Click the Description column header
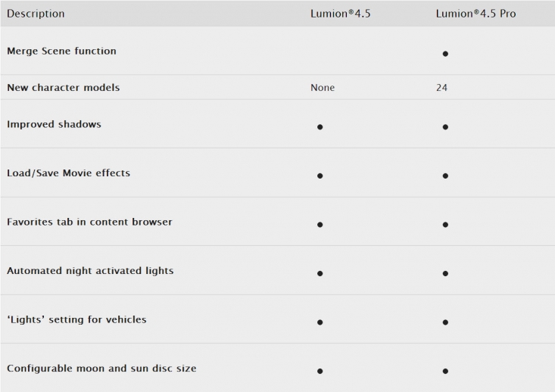Image resolution: width=555 pixels, height=392 pixels. click(x=36, y=14)
